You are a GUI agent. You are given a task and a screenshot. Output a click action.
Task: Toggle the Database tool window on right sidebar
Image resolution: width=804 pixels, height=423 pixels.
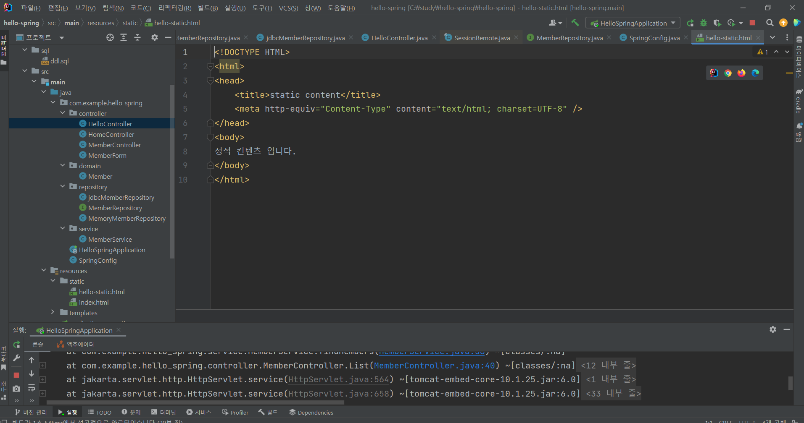point(799,57)
